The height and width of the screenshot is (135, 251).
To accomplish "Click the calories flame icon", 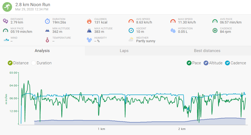I will pos(89,21).
